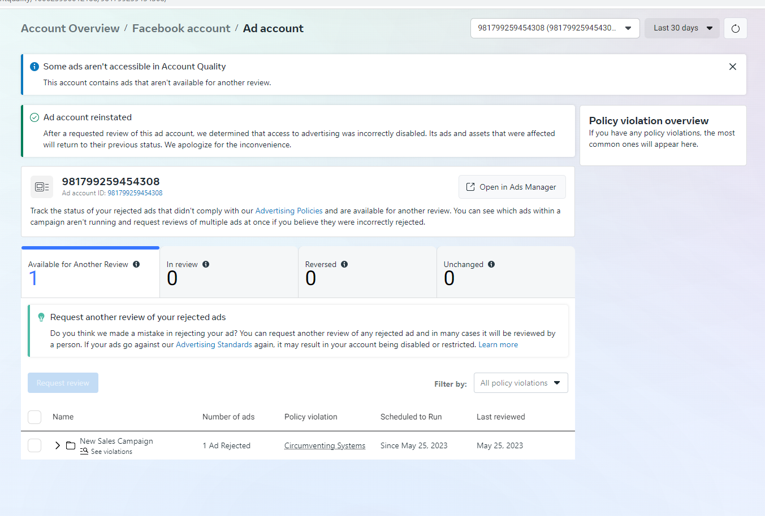Click the info icon next to Reversed
This screenshot has height=516, width=765.
coord(344,264)
